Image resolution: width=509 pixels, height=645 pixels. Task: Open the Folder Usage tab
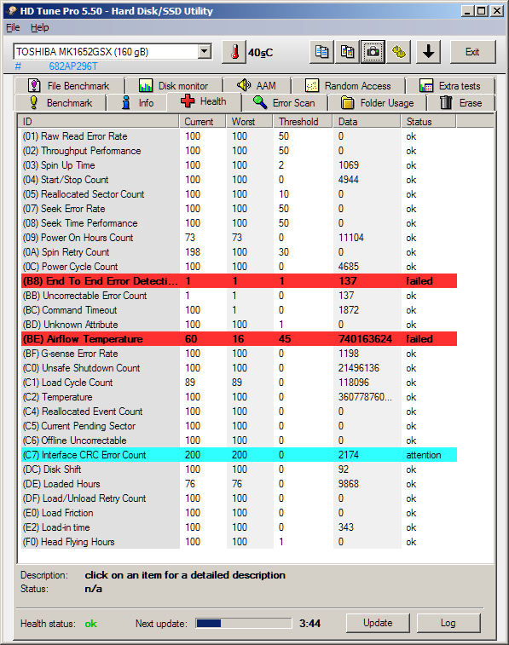tap(378, 103)
